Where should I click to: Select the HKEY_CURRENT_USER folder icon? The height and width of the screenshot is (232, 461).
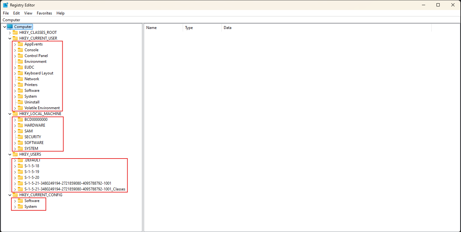(15, 38)
